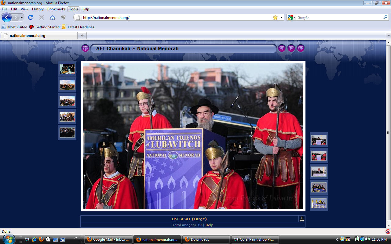Bookmark this page with the star

pos(275,17)
